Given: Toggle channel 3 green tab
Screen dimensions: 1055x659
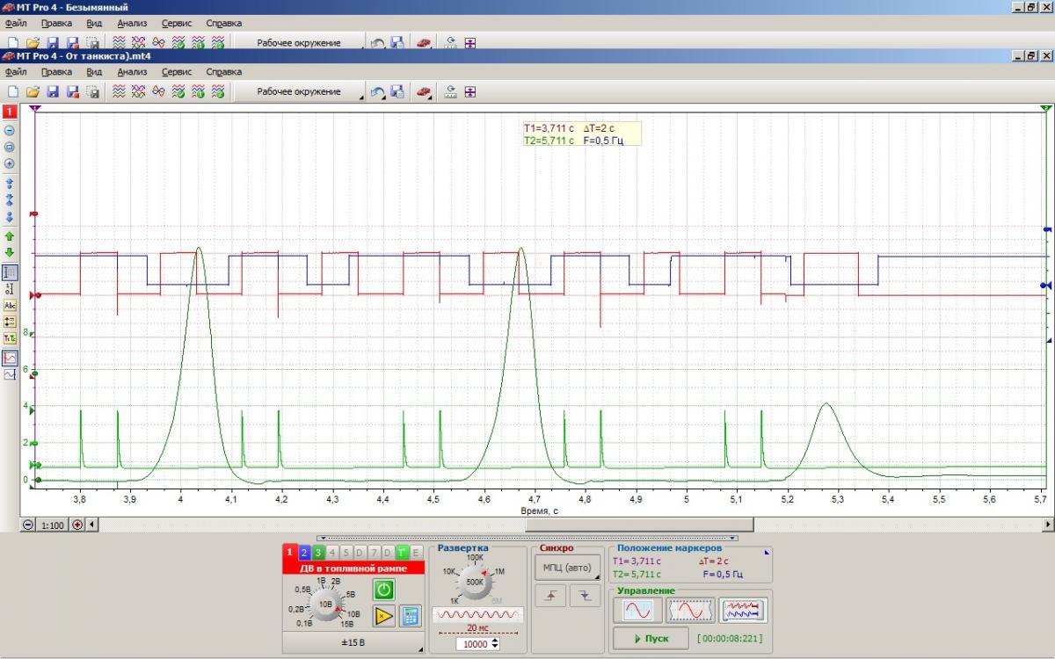Looking at the screenshot, I should (318, 552).
